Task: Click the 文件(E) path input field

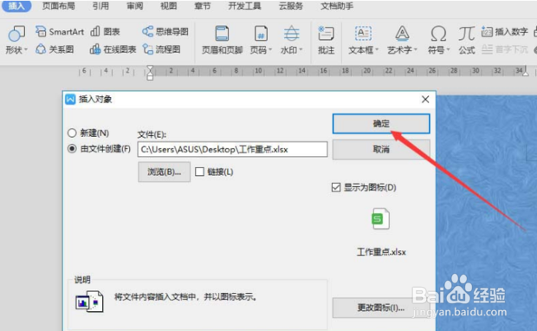Action: click(232, 149)
